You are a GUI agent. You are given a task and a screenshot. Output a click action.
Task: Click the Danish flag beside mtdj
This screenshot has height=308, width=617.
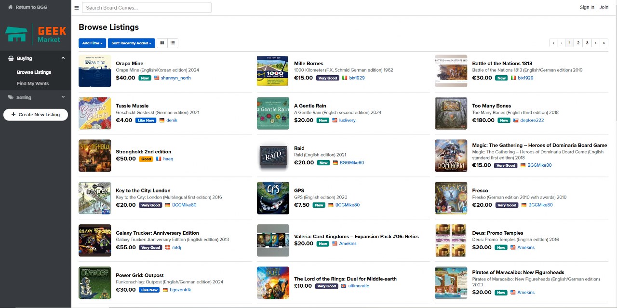tap(168, 247)
